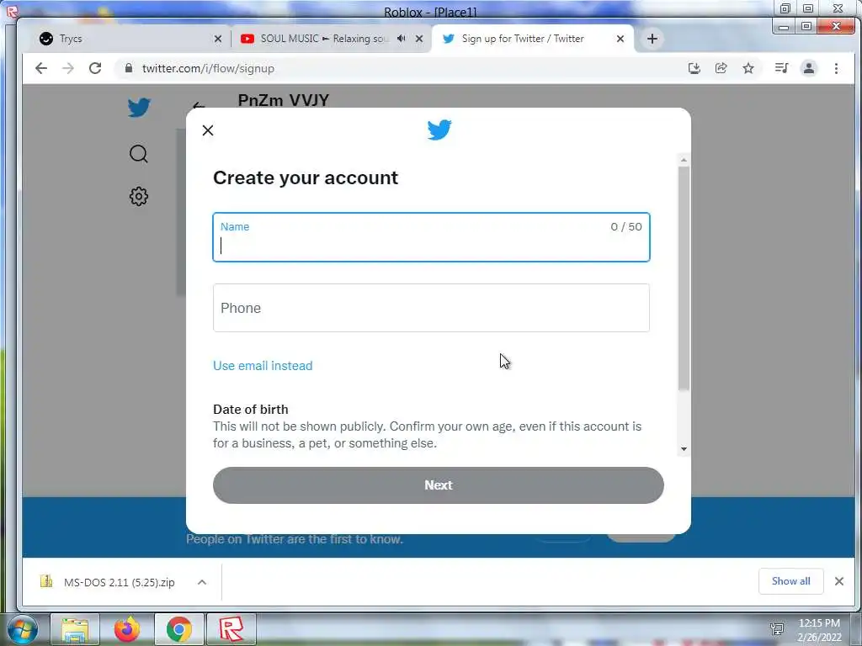Open Twitter home bird icon in sidebar
The image size is (862, 646).
(x=139, y=108)
